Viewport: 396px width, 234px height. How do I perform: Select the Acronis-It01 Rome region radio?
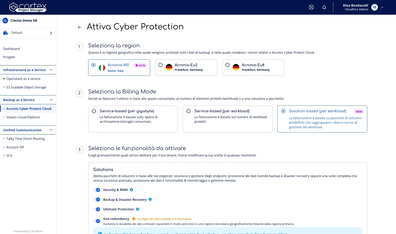[x=93, y=65]
